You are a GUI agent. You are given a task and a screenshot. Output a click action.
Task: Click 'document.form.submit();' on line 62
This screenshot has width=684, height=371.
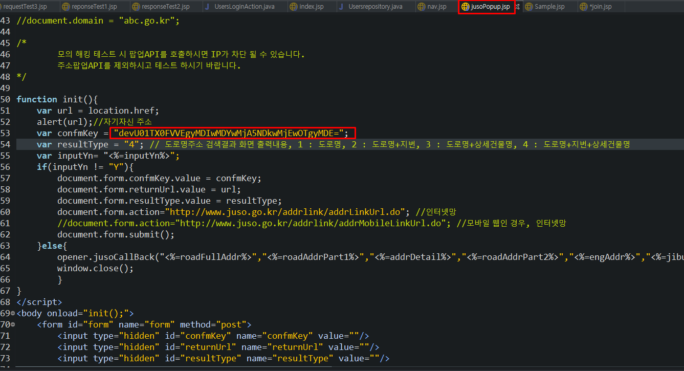tap(116, 234)
